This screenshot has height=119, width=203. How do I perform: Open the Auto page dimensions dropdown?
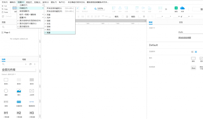click(190, 32)
